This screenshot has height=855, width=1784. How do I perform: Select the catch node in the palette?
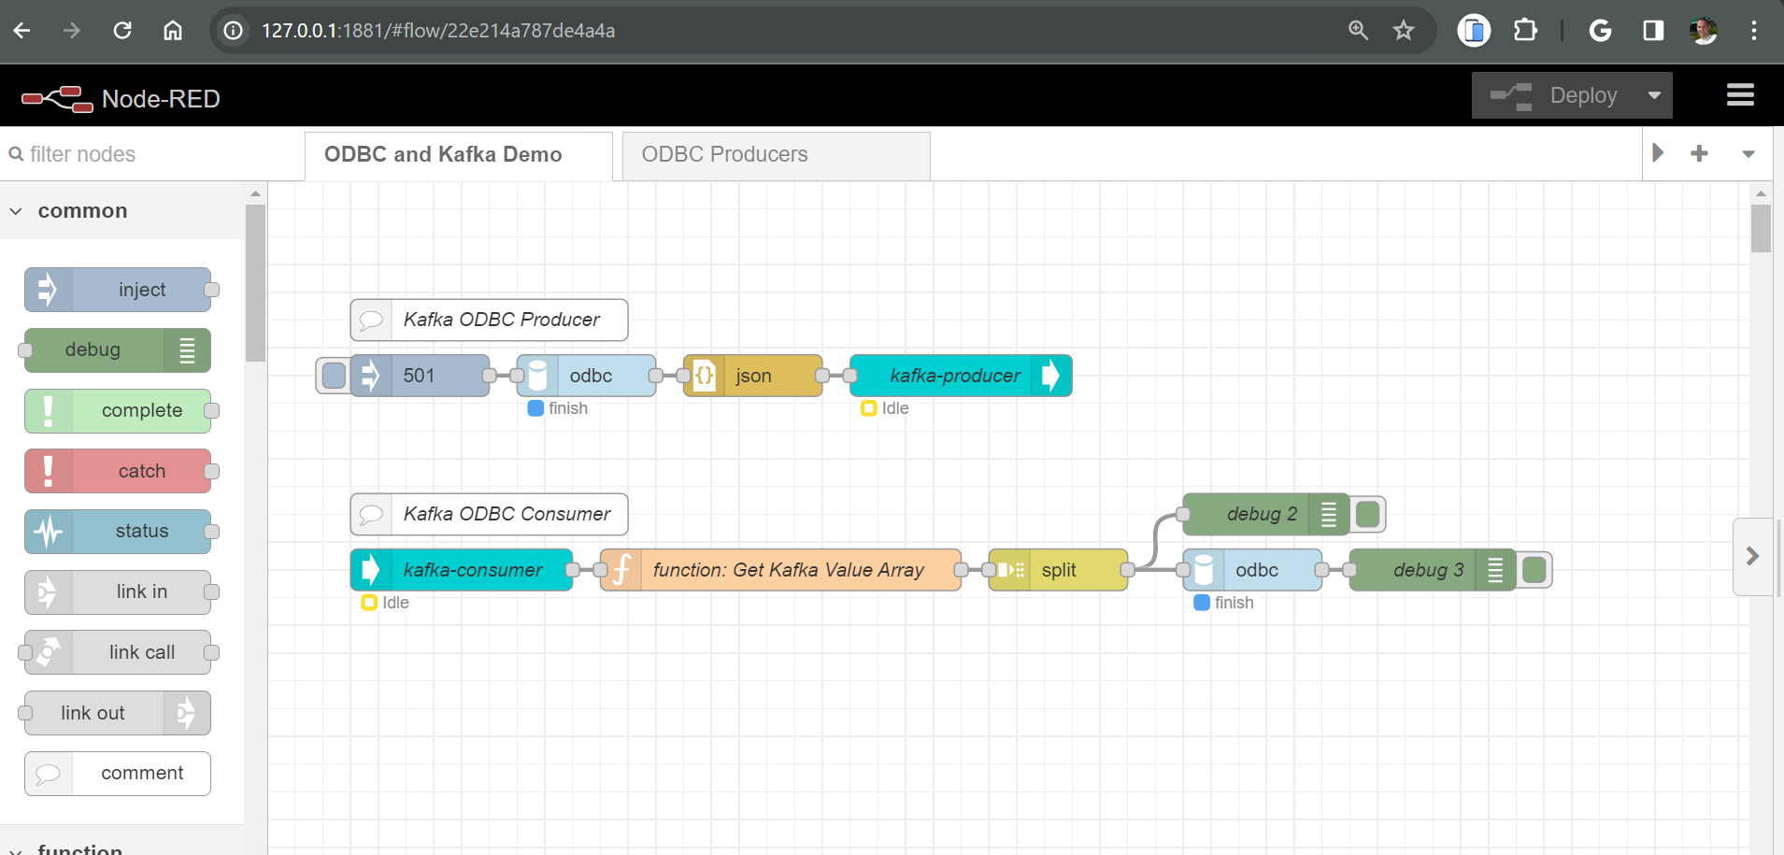point(118,471)
